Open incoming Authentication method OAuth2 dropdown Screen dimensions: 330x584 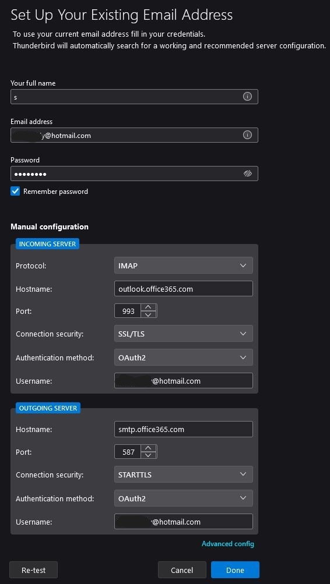[x=184, y=358]
